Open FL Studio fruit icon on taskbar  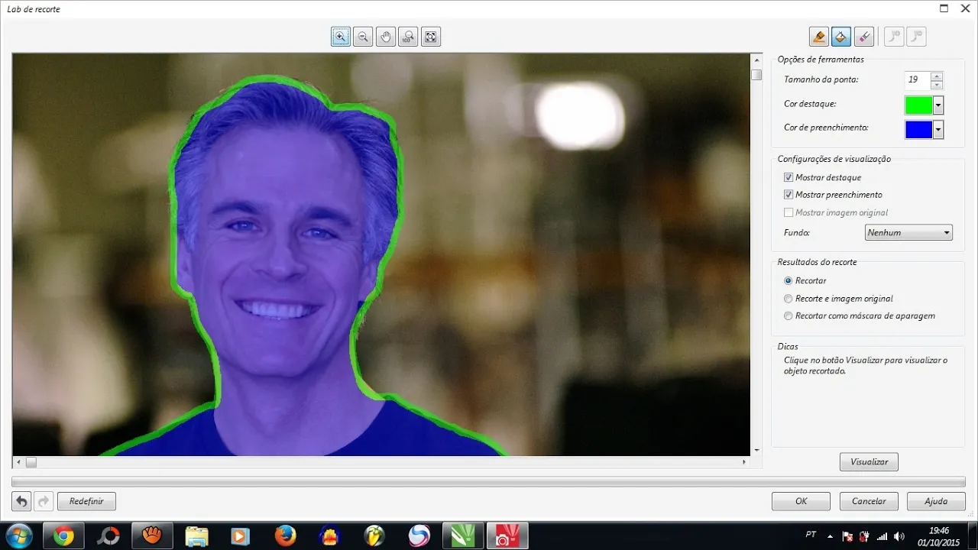click(374, 536)
